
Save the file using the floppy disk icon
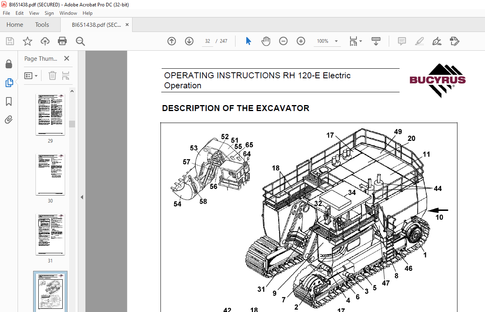[x=10, y=41]
